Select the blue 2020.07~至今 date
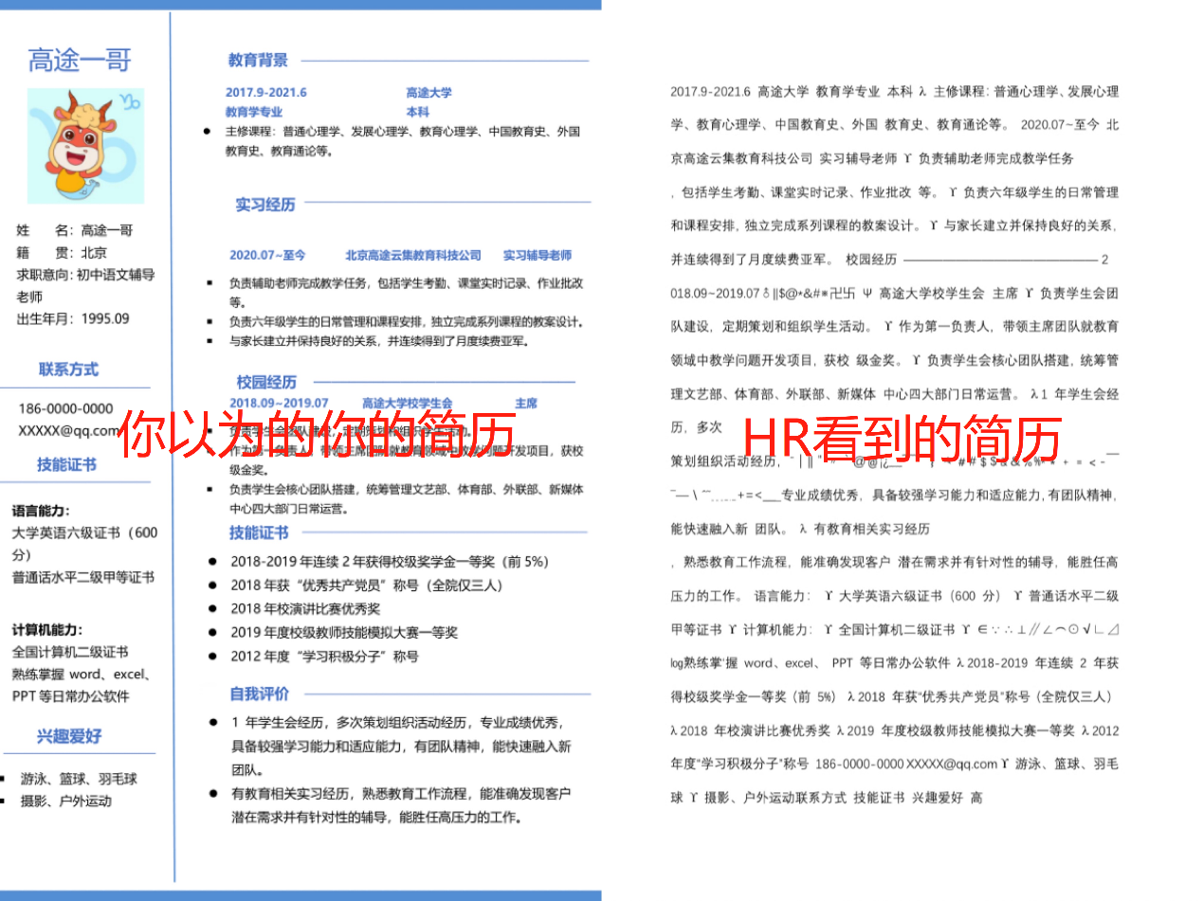This screenshot has width=1203, height=901. 267,256
